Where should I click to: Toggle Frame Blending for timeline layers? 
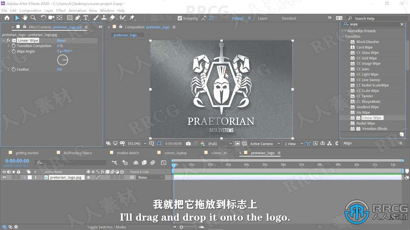(x=144, y=163)
